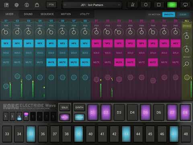Unmute channel S8
Screen dimensions: 193x145
coord(85,62)
